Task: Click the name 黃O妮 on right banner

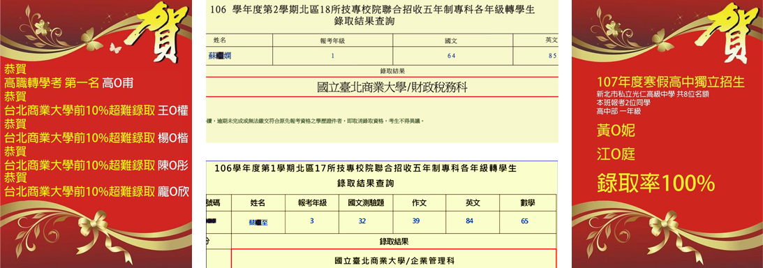Action: 616,131
